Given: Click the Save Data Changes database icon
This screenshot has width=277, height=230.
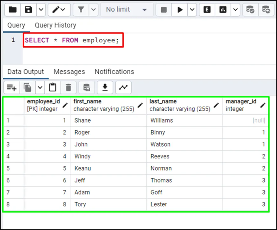Looking at the screenshot, I should click(x=87, y=88).
